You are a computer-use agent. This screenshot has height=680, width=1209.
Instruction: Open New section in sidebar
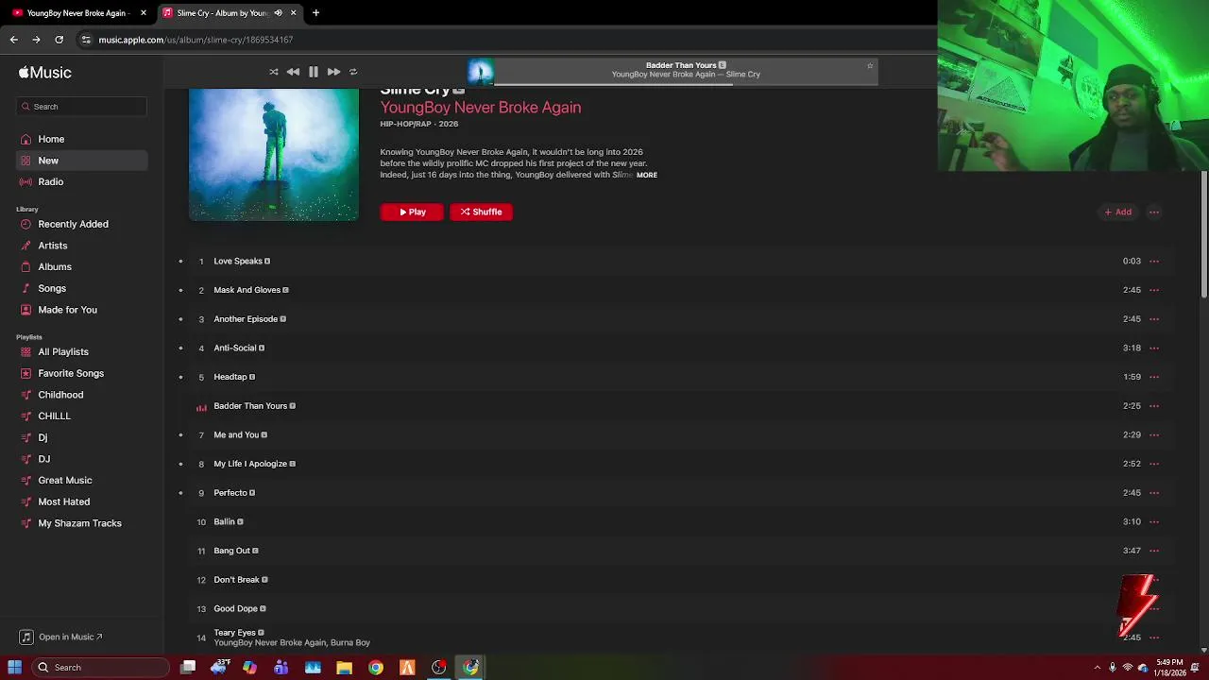pyautogui.click(x=81, y=161)
